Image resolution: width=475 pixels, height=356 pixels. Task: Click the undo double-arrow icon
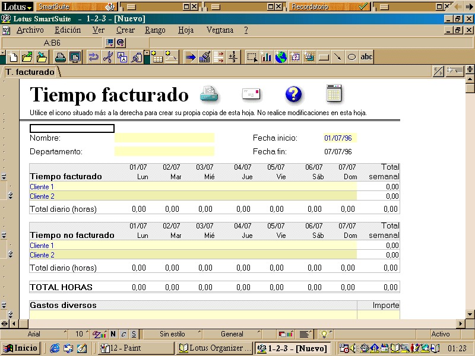point(93,57)
